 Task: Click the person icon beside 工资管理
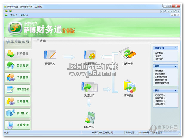(11, 77)
